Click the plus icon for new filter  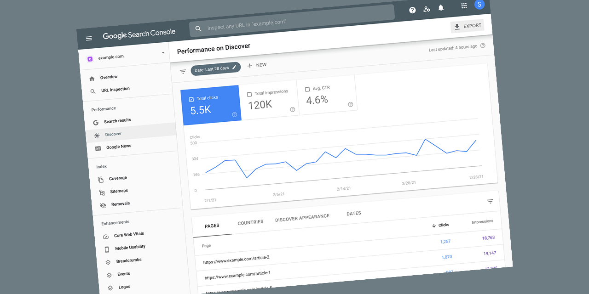[250, 66]
